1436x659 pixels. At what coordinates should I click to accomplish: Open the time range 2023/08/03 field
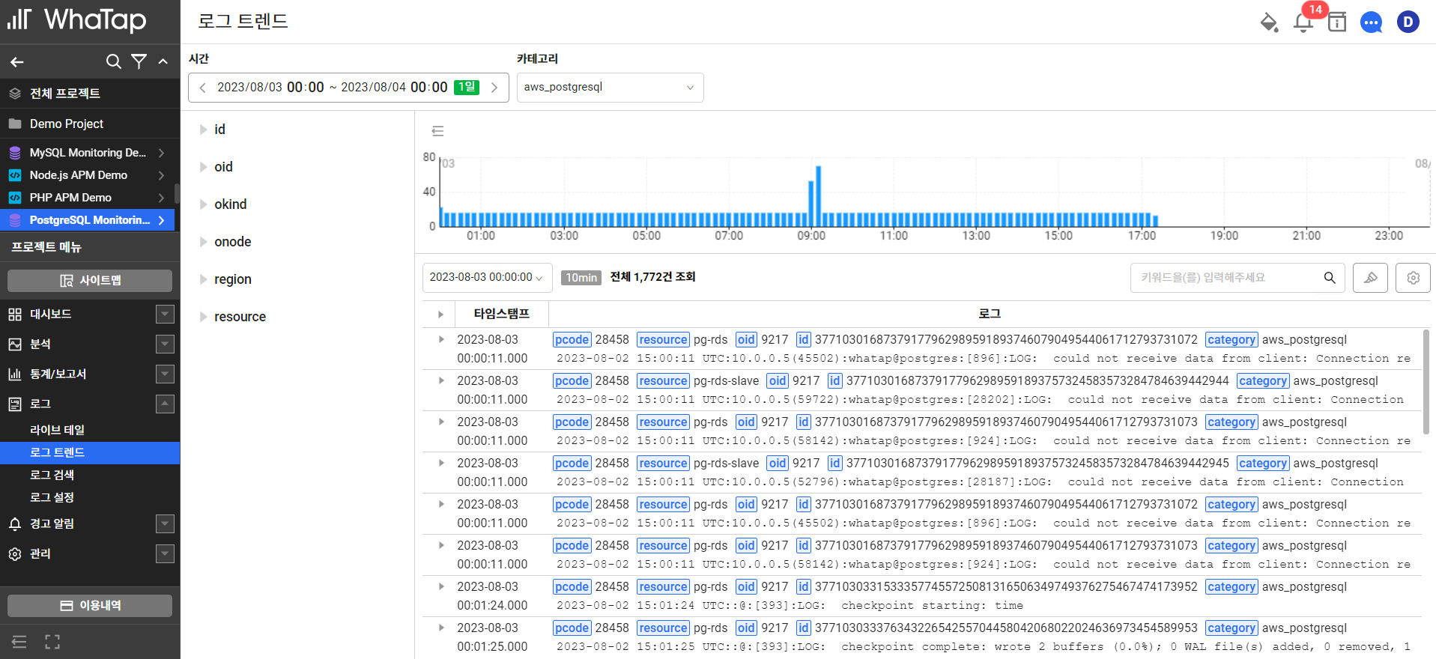pos(348,88)
